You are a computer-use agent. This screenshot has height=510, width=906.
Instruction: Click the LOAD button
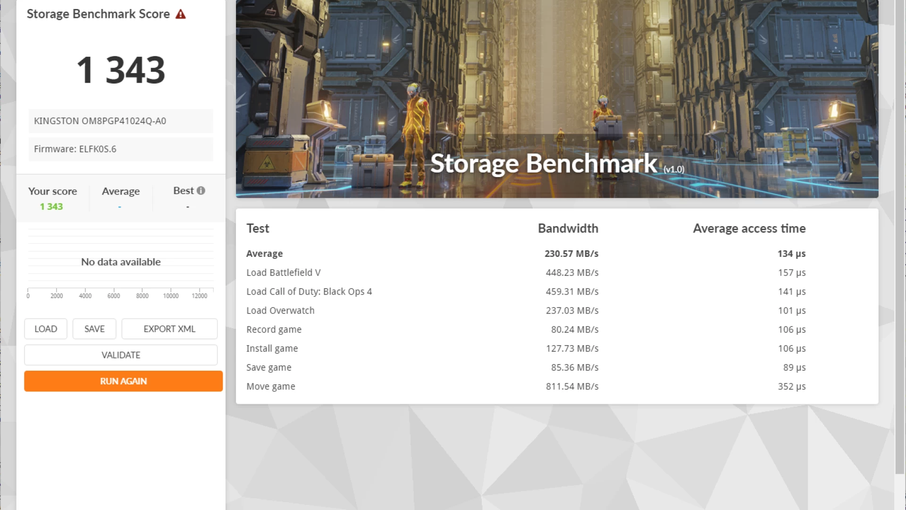point(46,329)
